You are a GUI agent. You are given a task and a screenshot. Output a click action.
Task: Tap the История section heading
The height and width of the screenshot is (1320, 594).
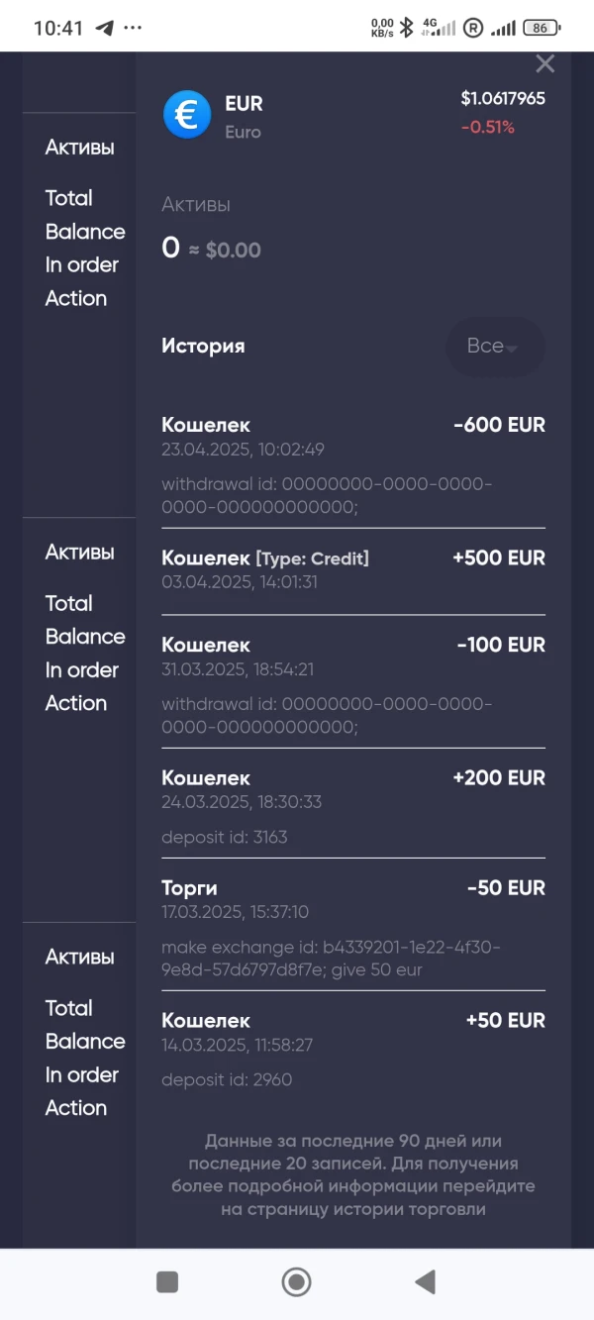point(203,347)
